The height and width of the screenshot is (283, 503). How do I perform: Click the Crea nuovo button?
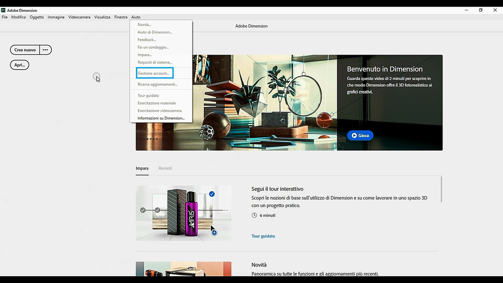[25, 50]
